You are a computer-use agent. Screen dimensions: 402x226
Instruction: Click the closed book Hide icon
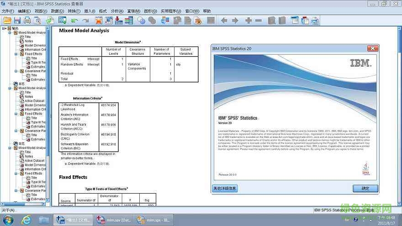(282, 21)
